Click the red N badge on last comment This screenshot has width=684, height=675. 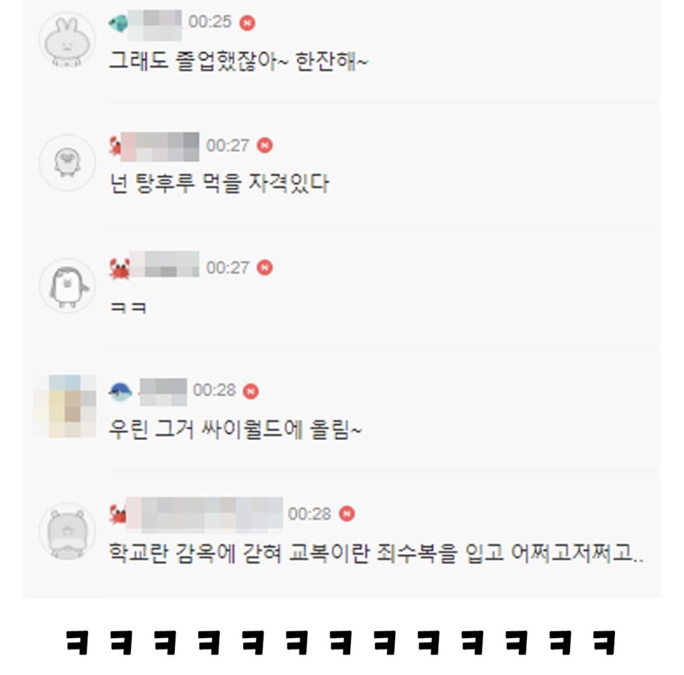347,514
